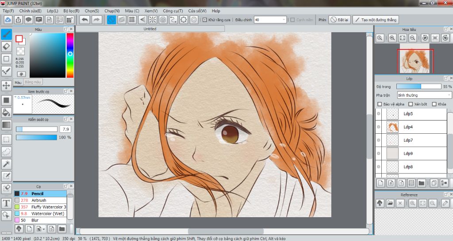Enable the curve snap guide
The height and width of the screenshot is (241, 453).
tap(173, 19)
